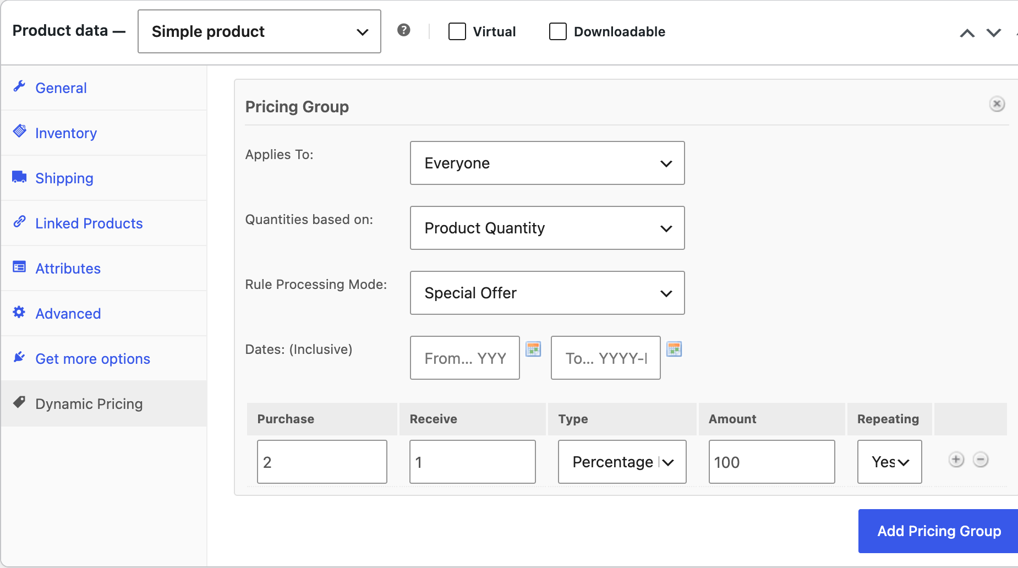Open the Simple product type dropdown
This screenshot has width=1018, height=568.
[259, 31]
